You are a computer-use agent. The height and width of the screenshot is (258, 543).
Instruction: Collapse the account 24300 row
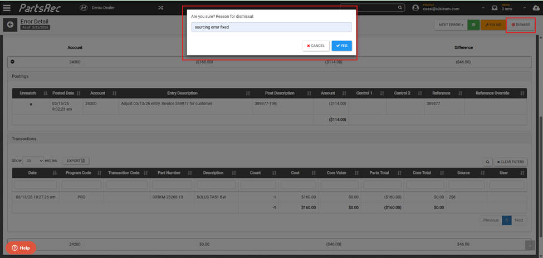[12, 62]
